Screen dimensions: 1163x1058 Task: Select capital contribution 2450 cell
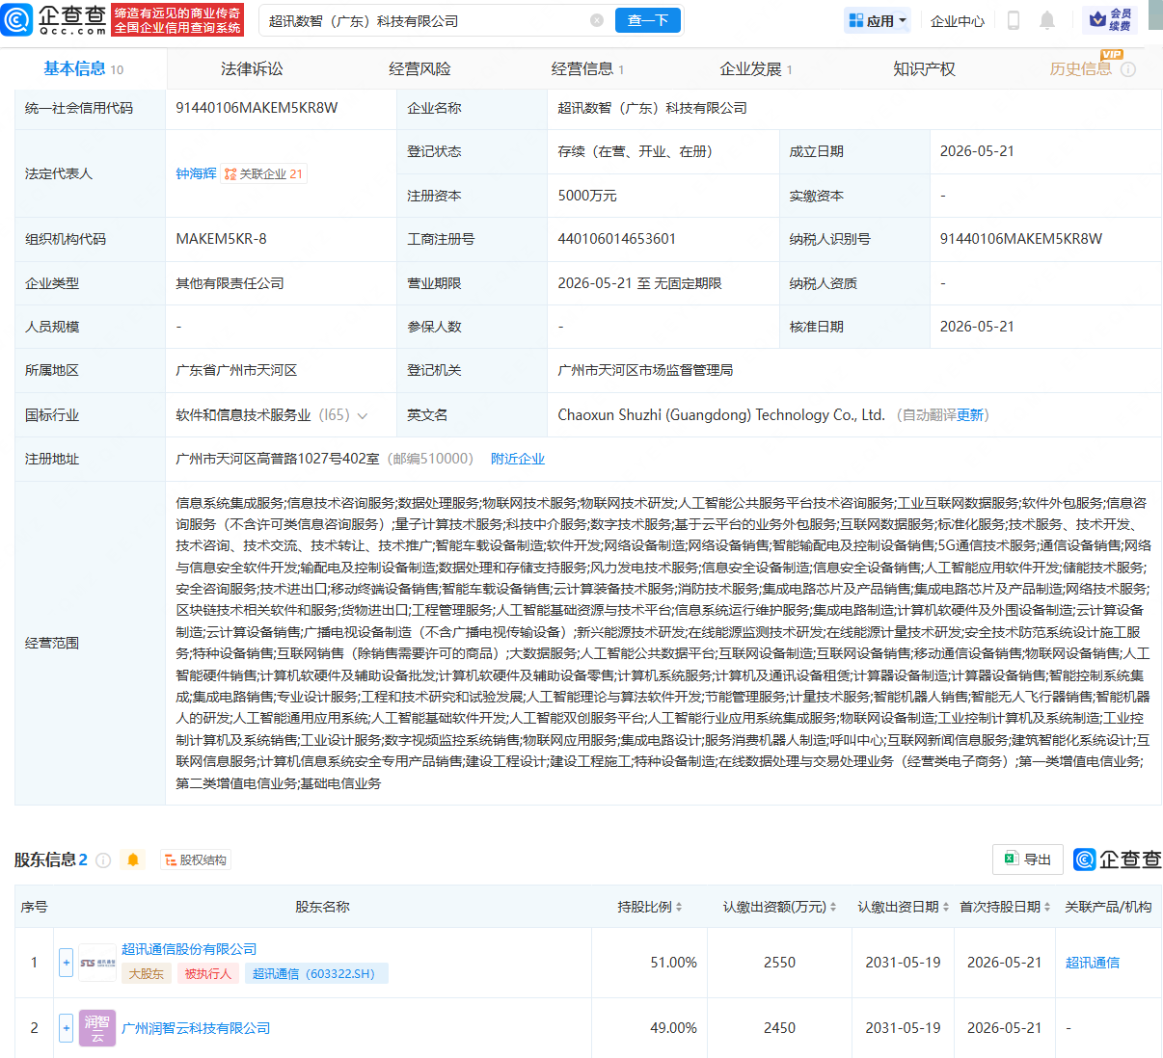tap(779, 1028)
